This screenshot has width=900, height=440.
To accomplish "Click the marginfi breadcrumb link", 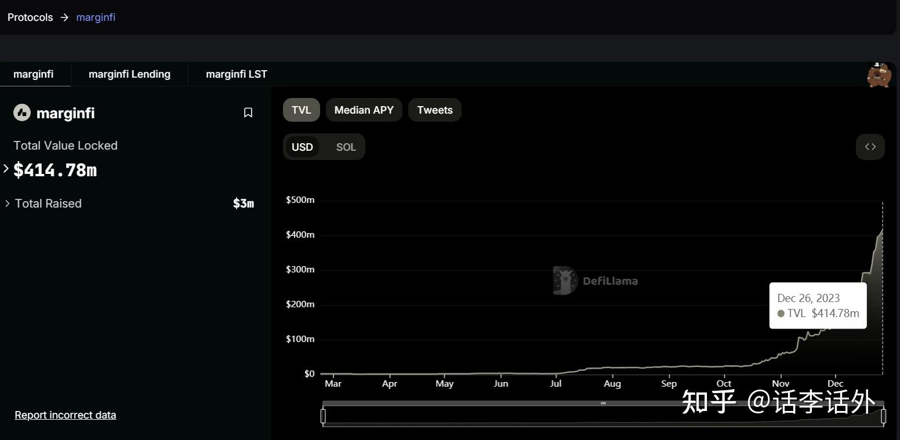I will click(96, 17).
